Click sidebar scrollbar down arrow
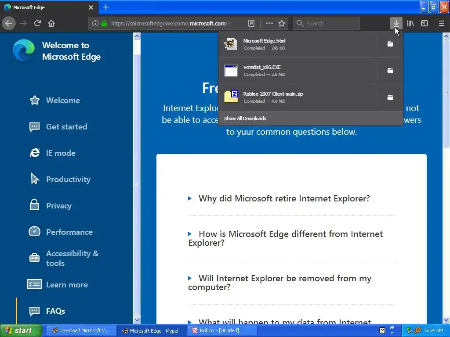 [x=137, y=320]
